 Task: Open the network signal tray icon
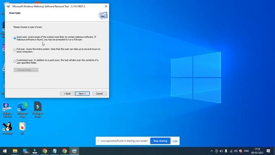pyautogui.click(x=231, y=151)
